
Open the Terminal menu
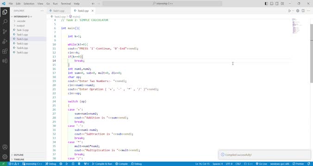pyautogui.click(x=66, y=4)
